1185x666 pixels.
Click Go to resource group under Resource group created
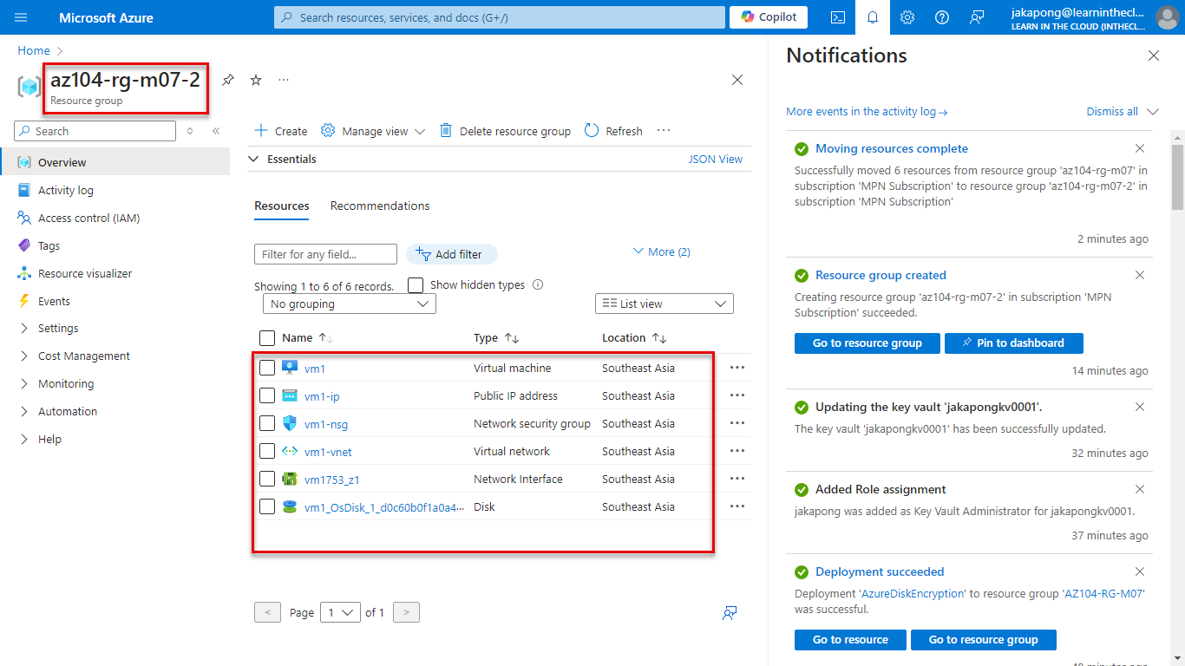pyautogui.click(x=867, y=343)
